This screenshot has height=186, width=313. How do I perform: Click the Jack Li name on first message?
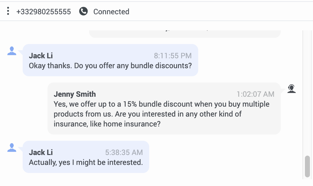pyautogui.click(x=41, y=56)
